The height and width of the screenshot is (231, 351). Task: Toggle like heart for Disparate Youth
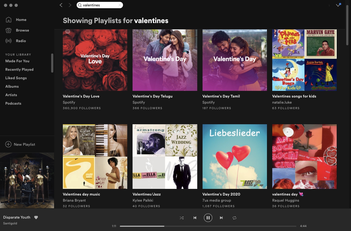pos(36,217)
